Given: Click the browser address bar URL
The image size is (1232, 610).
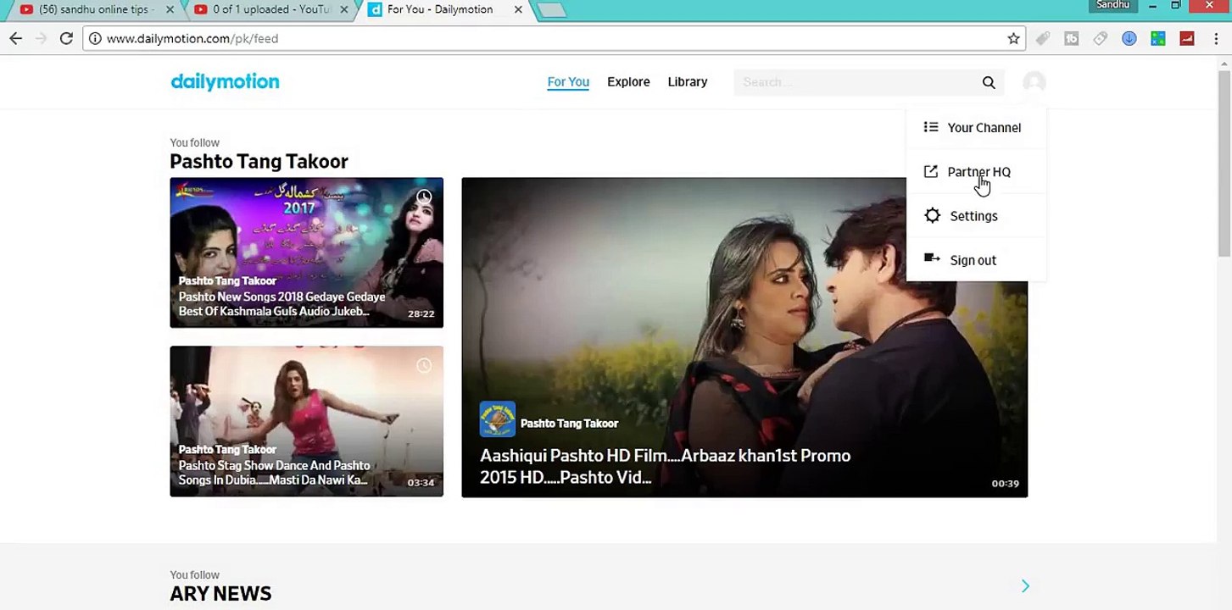Looking at the screenshot, I should [192, 38].
